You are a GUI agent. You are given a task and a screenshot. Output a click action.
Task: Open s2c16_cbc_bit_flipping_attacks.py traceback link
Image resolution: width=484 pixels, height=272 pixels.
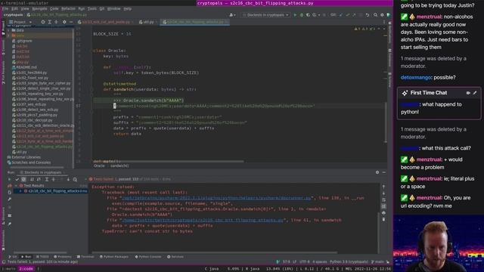pyautogui.click(x=202, y=220)
